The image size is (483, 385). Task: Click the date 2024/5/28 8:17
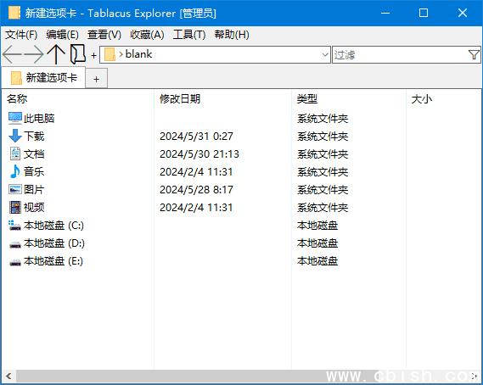click(196, 190)
